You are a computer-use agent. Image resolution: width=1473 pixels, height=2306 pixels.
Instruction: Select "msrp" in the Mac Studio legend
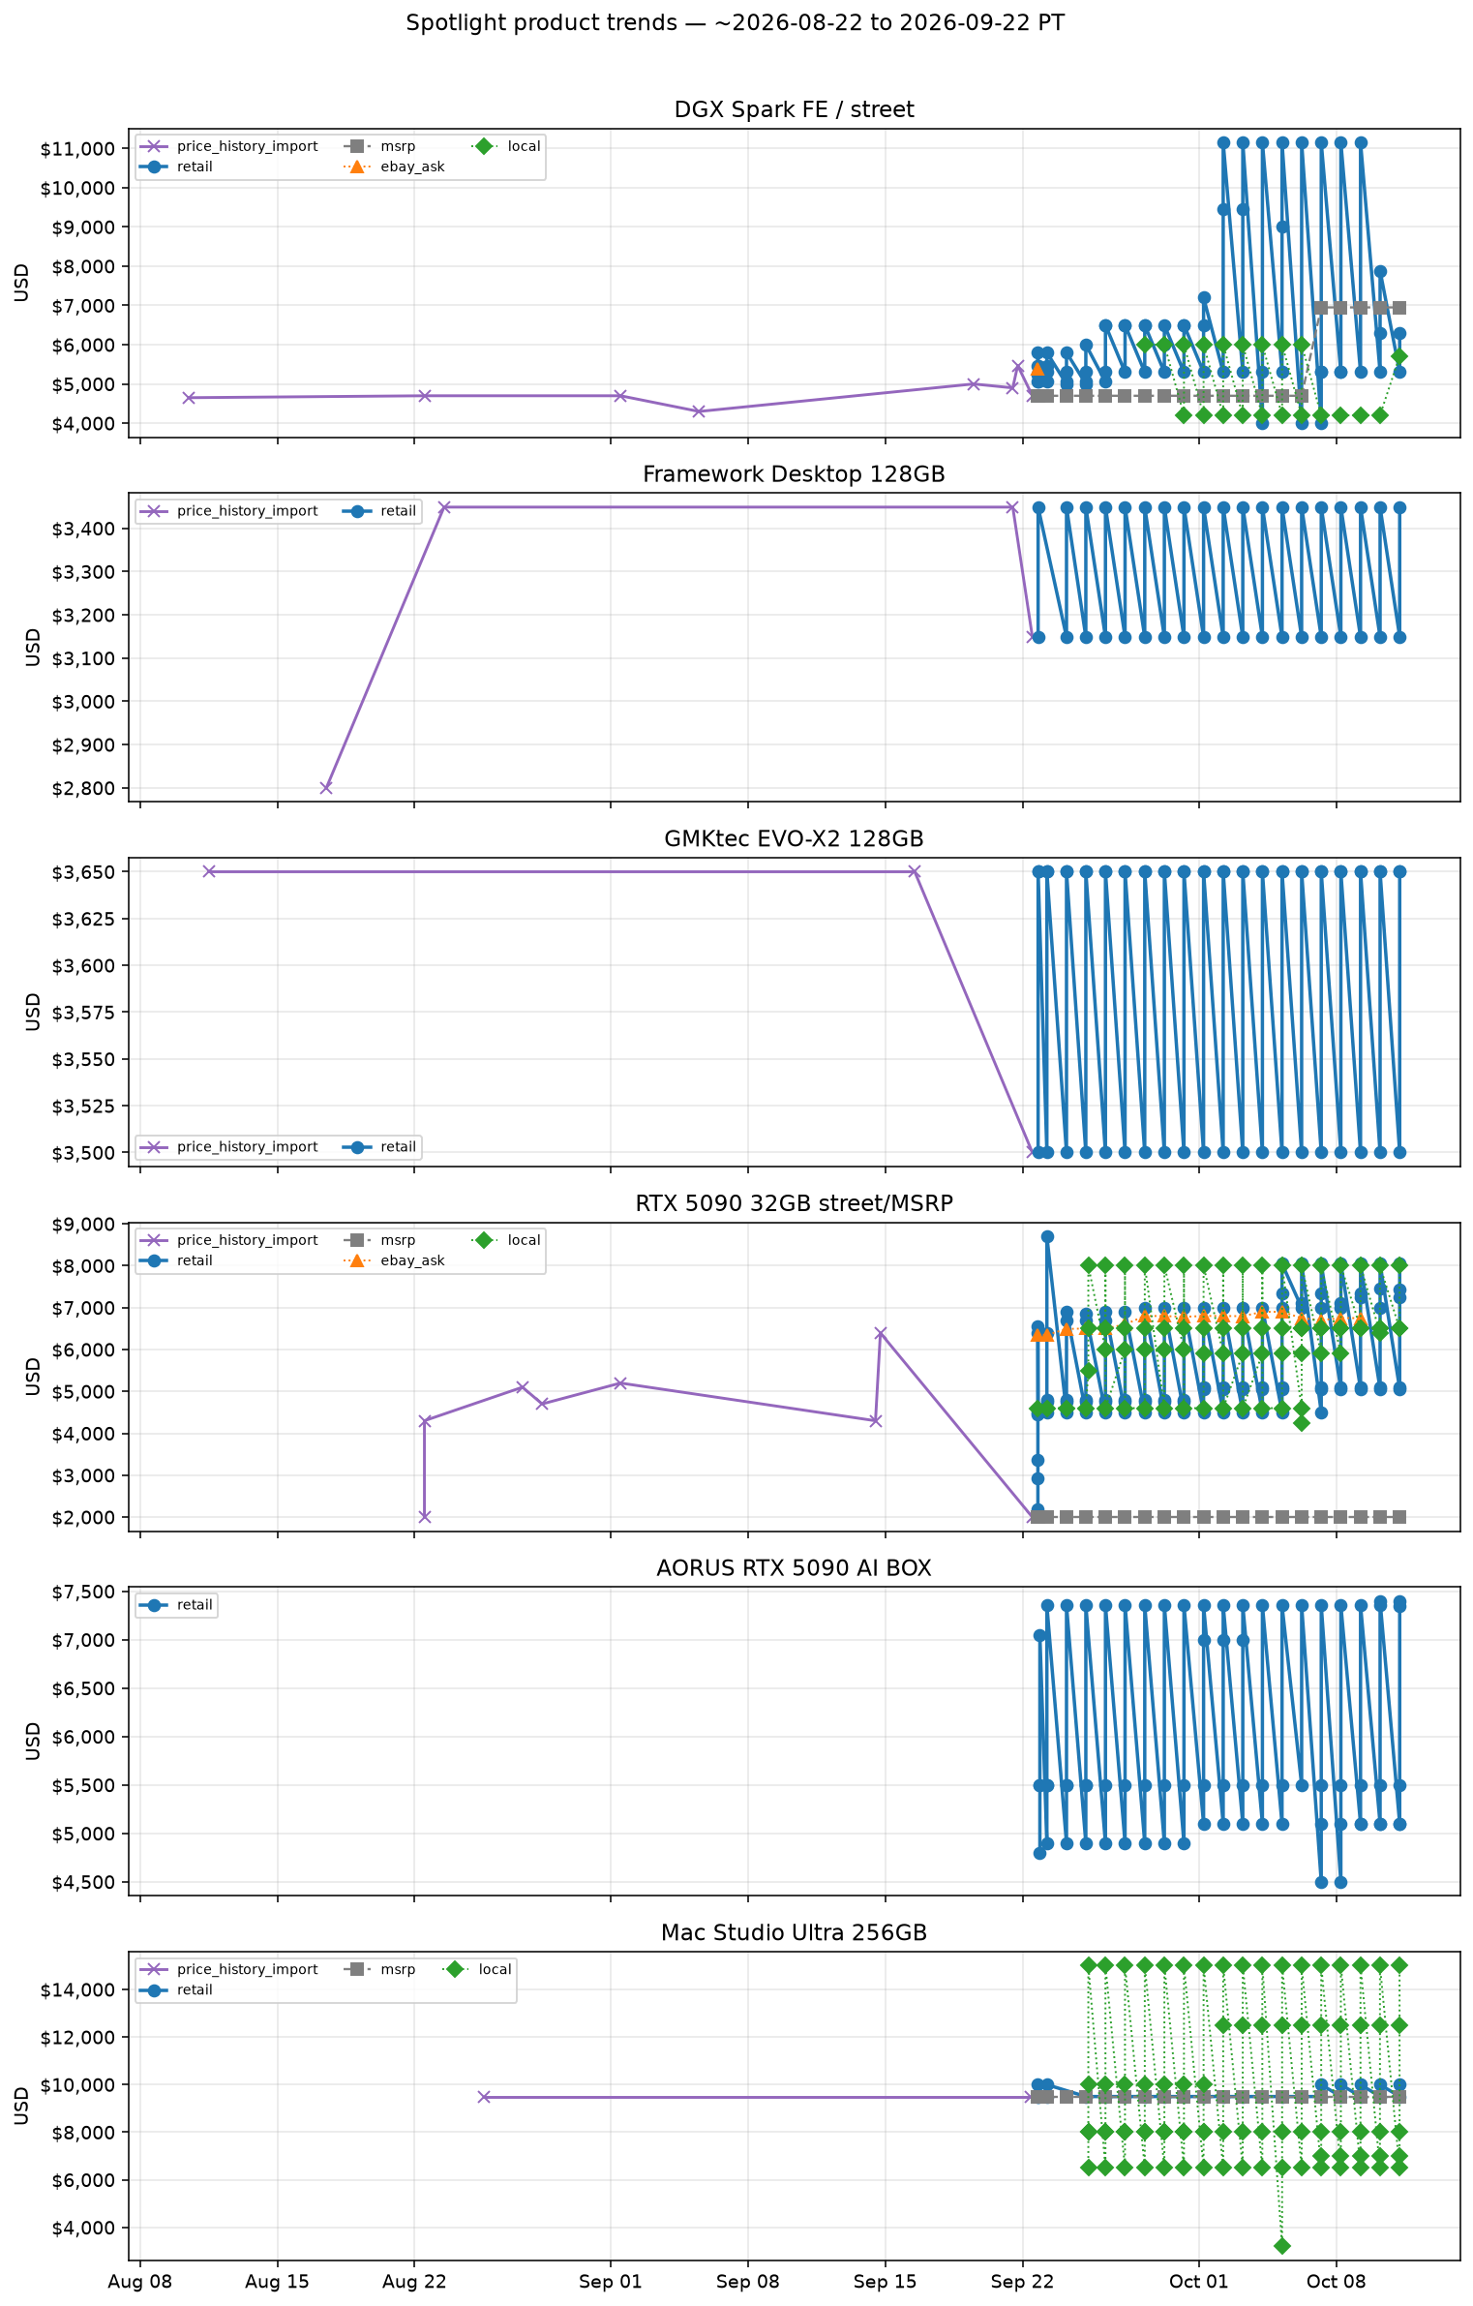398,1969
